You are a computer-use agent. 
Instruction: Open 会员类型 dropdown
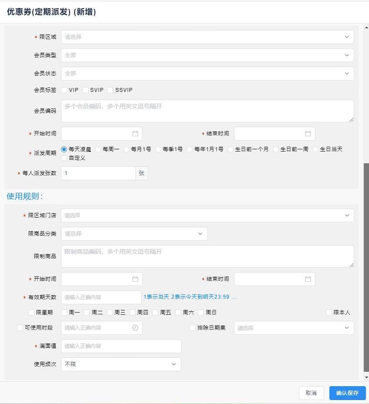click(x=207, y=55)
